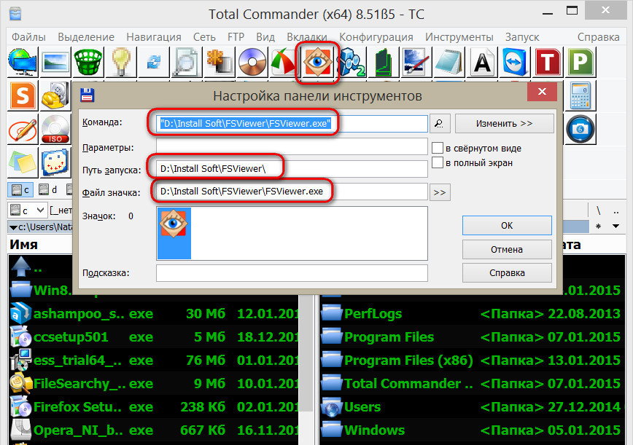633x445 pixels.
Task: Open the landscape picture toolbar icon
Action: pos(55,62)
